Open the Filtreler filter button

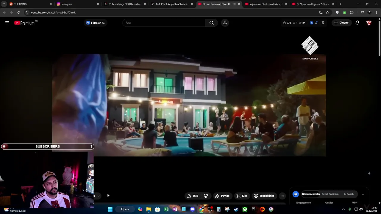(96, 23)
